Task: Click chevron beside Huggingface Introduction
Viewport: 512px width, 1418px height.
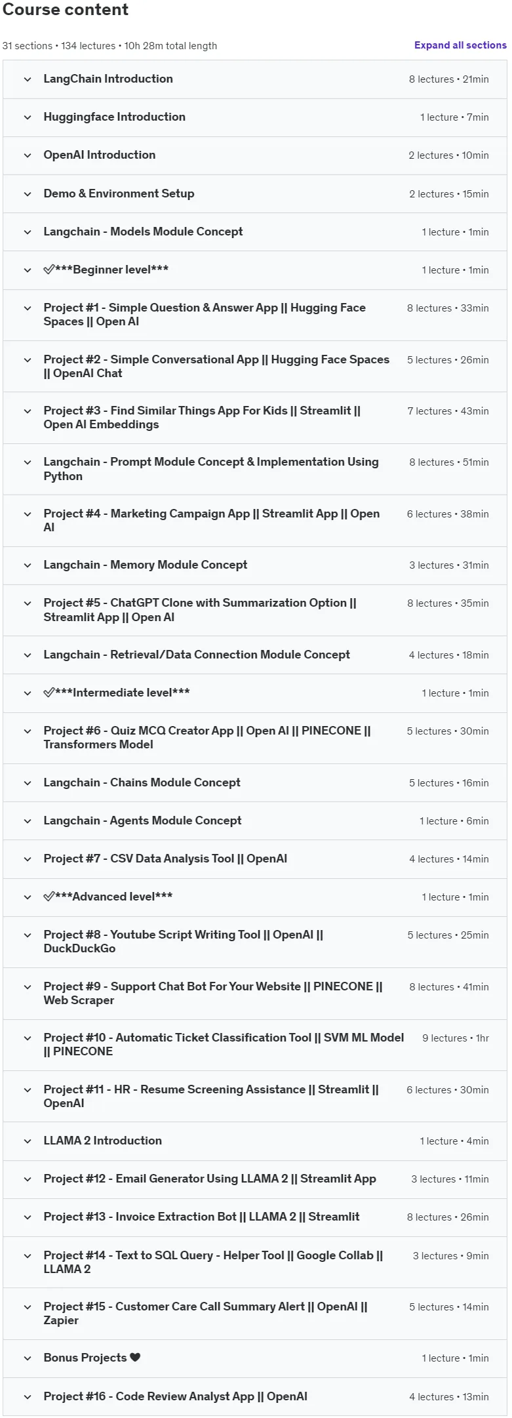Action: (x=28, y=117)
